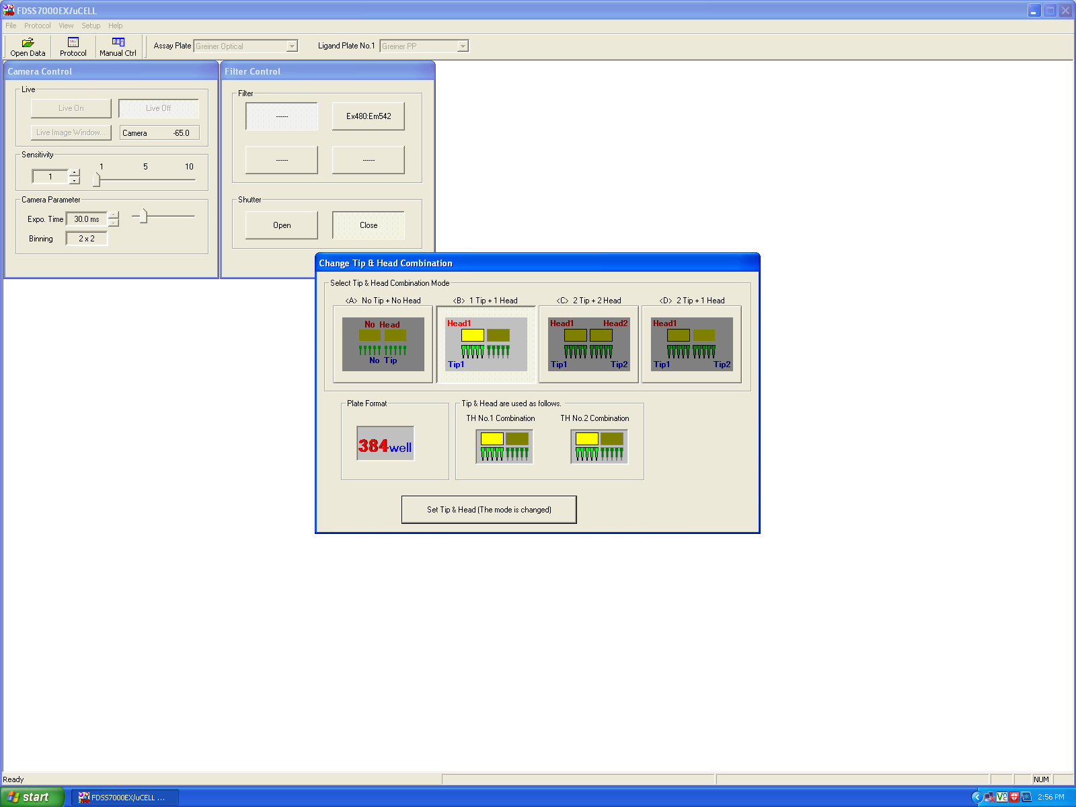Select the top-left blank filter button
Screen dimensions: 1076x807
click(x=282, y=116)
